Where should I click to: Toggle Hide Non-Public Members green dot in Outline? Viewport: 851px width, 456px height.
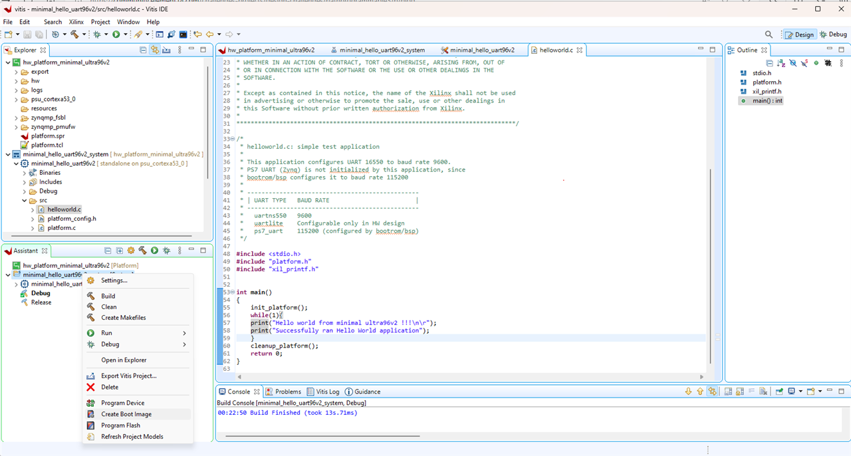tap(816, 63)
